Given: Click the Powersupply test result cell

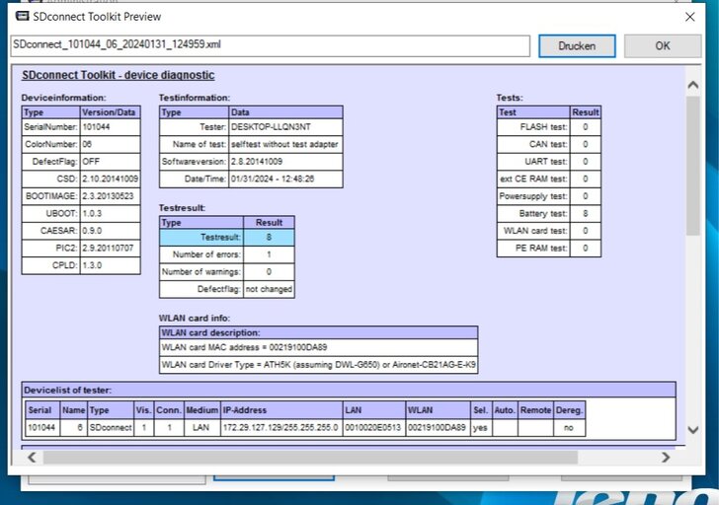Looking at the screenshot, I should click(x=585, y=196).
